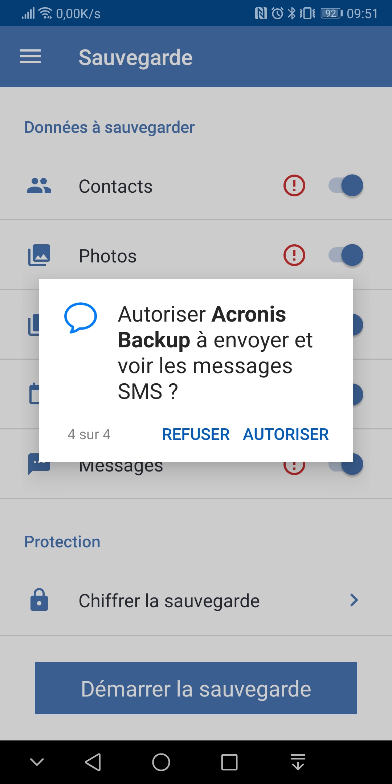Image resolution: width=392 pixels, height=784 pixels.
Task: Tap the Photos gallery icon
Action: click(x=39, y=255)
